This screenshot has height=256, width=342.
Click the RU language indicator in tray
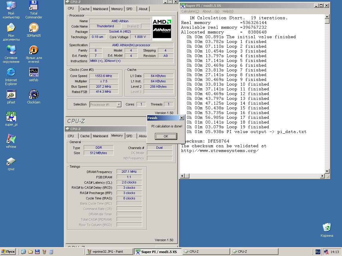point(318,252)
